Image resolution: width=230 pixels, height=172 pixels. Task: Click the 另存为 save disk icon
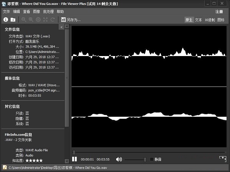63,20
